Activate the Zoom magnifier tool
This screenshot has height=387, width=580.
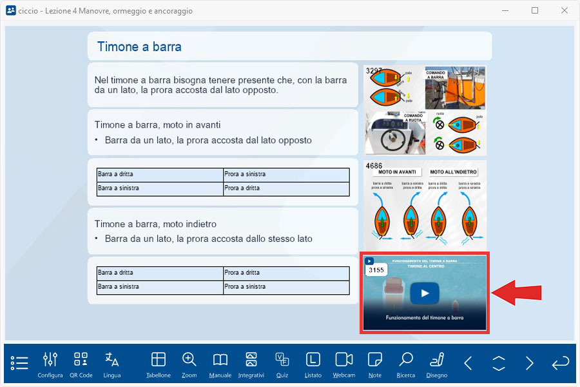coord(189,364)
